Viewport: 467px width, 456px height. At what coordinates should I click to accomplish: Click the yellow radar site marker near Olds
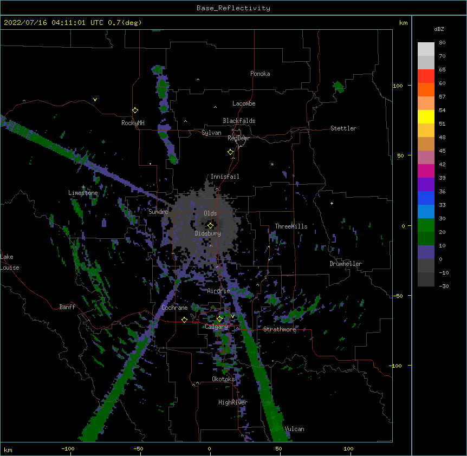(210, 226)
